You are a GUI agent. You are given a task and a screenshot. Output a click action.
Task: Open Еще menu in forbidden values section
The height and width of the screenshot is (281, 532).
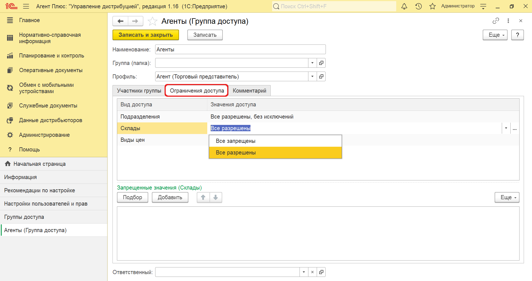tap(507, 197)
